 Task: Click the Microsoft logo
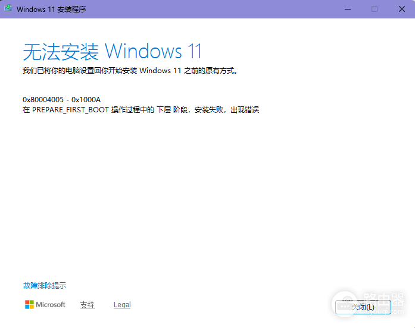(45, 304)
